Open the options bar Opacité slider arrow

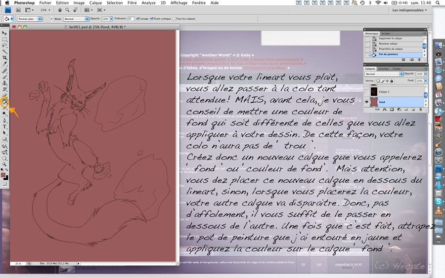pyautogui.click(x=111, y=19)
